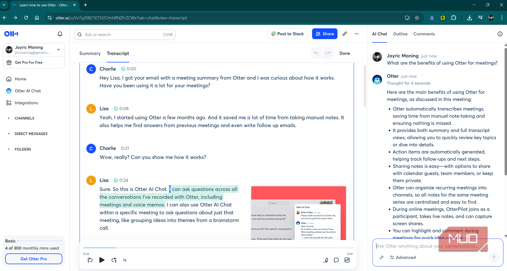Viewport: 507px width, 271px height.
Task: Expand the CHANNELS section
Action: pyautogui.click(x=9, y=118)
